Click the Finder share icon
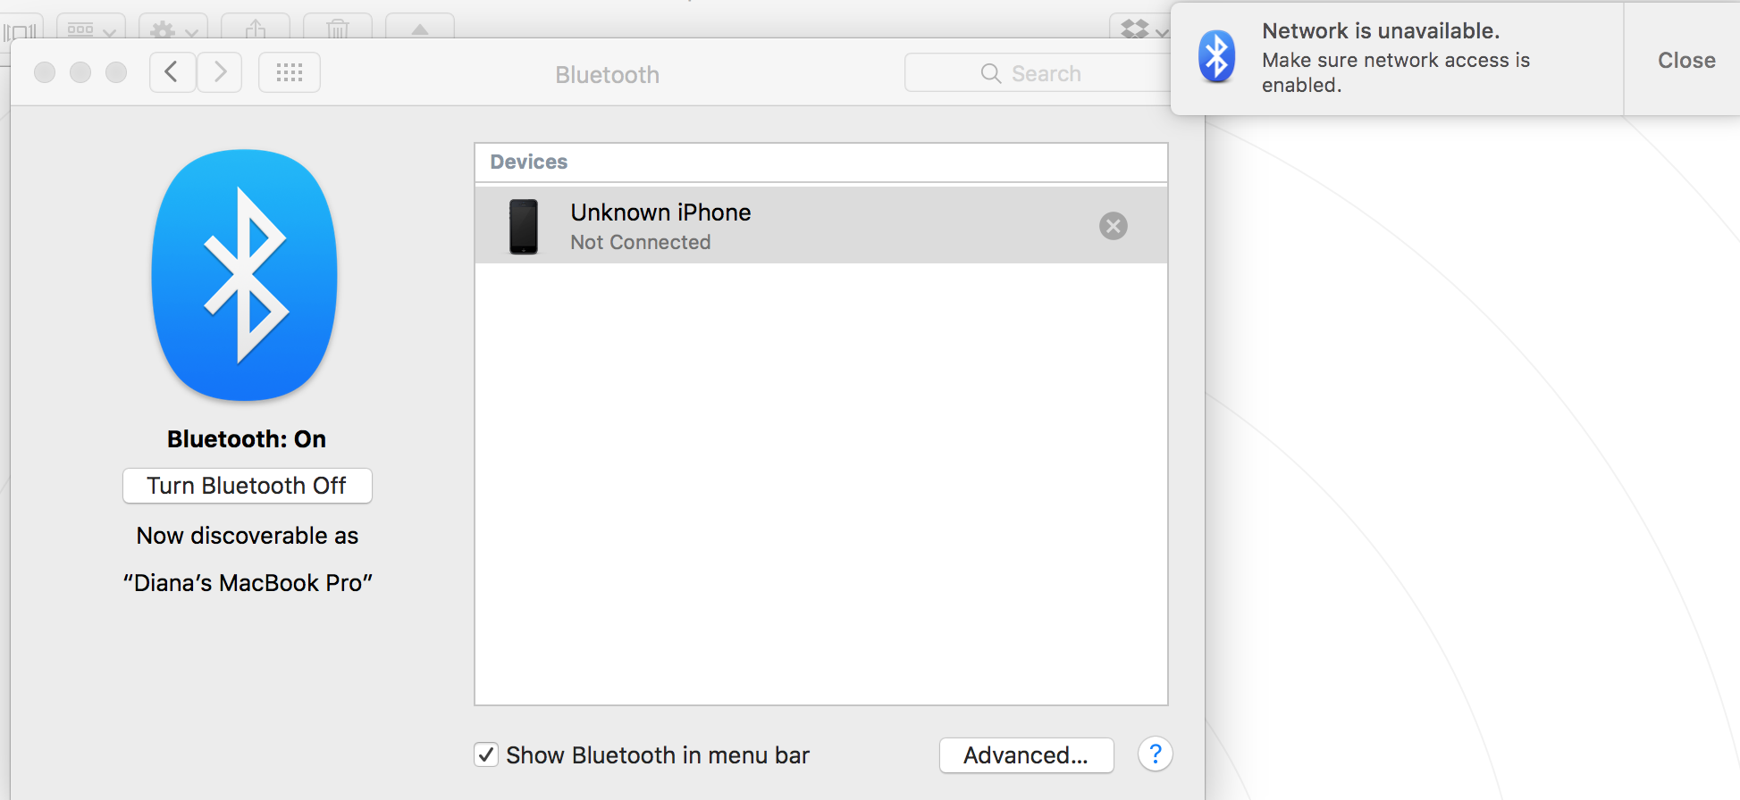Image resolution: width=1740 pixels, height=800 pixels. coord(256,28)
